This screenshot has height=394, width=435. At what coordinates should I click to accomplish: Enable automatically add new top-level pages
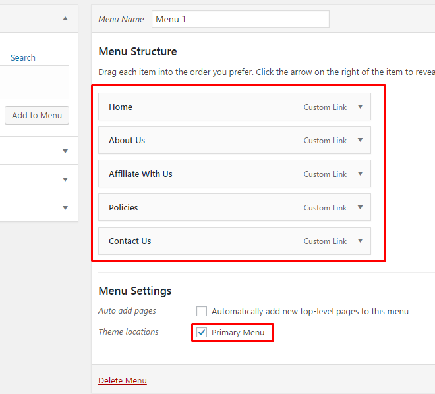[x=202, y=311]
